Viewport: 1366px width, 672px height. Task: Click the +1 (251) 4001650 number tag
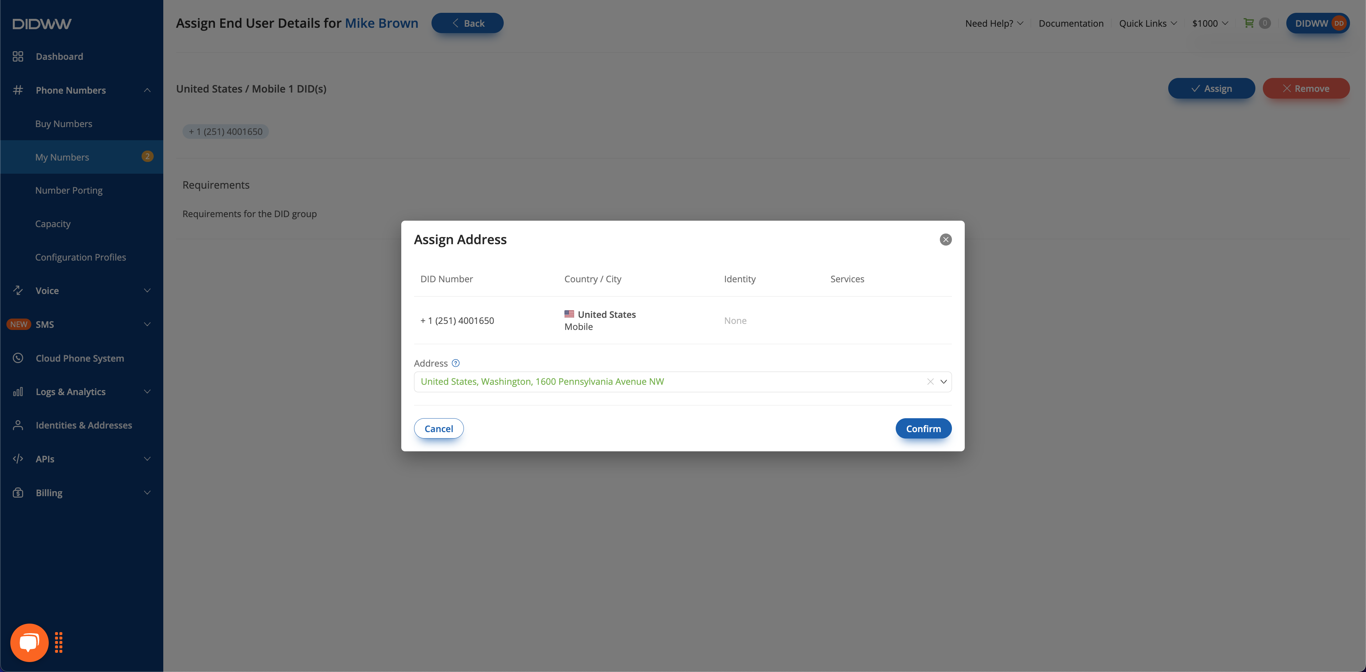[x=226, y=132]
